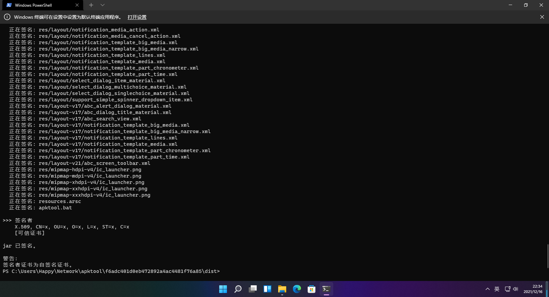Viewport: 549px width, 297px height.
Task: Open the volume tray icon
Action: (515, 289)
